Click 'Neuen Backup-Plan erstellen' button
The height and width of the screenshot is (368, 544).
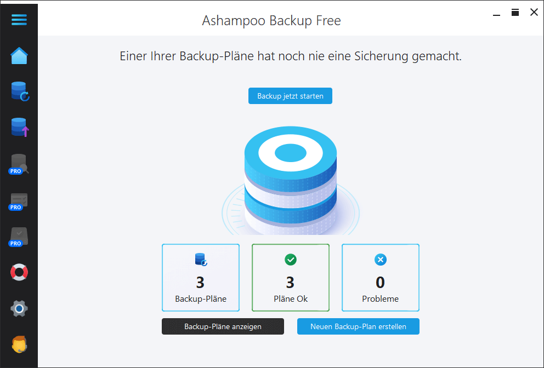point(358,326)
